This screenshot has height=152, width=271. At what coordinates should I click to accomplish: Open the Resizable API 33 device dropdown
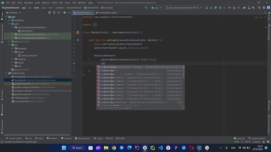[184, 8]
